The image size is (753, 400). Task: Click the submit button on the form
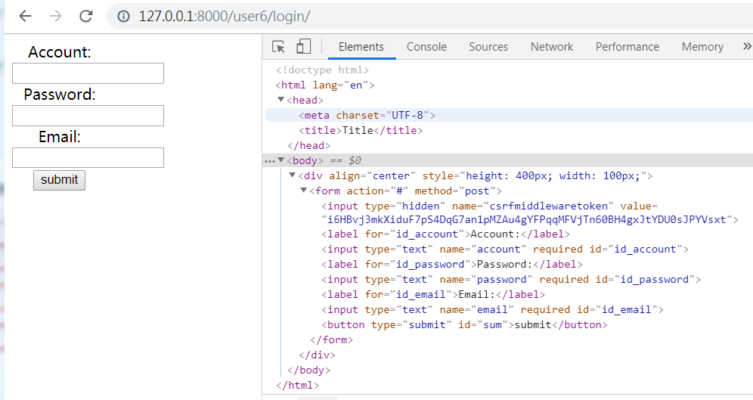tap(59, 180)
